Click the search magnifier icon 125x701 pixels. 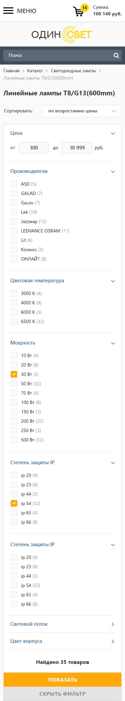point(116,56)
